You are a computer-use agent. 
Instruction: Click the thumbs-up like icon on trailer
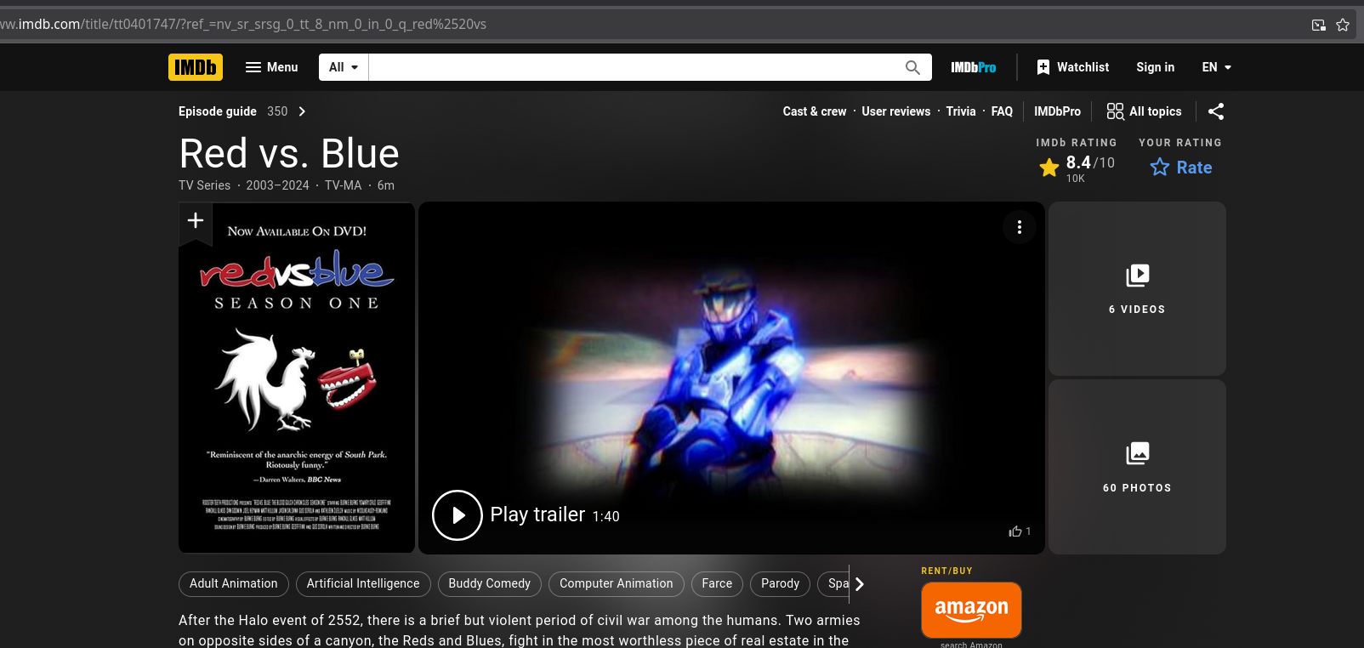pyautogui.click(x=1015, y=531)
